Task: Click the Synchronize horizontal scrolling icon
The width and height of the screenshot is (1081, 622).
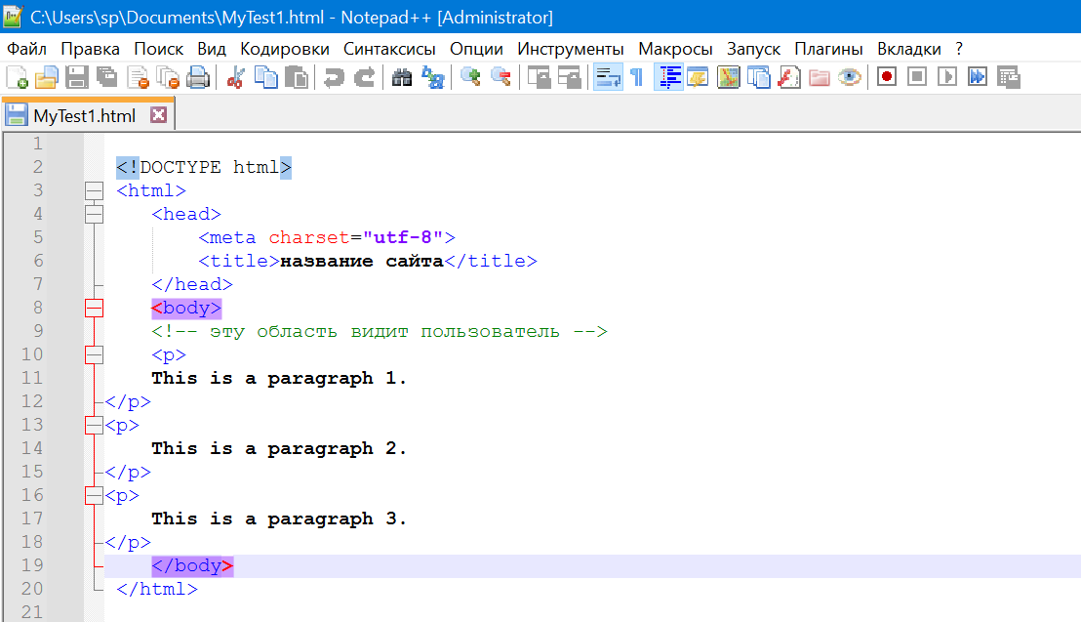Action: [570, 77]
